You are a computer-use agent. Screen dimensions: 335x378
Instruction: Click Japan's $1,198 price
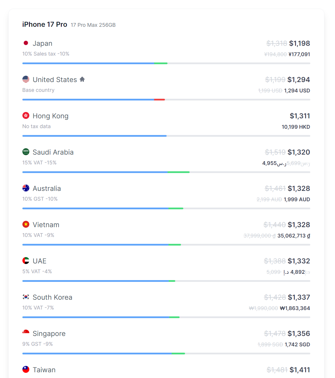tap(299, 43)
